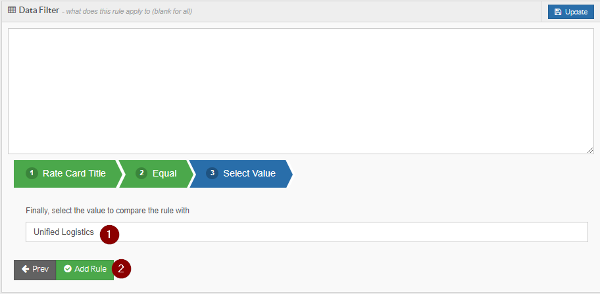Screen dimensions: 600x294
Task: Go to step 2 Equal
Action: click(x=157, y=174)
